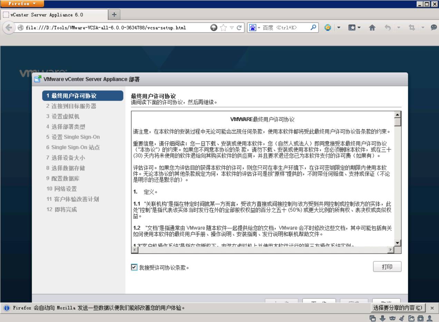Screen dimensions: 439x322
Task: Click the license text scroll-down arrow
Action: (x=398, y=243)
